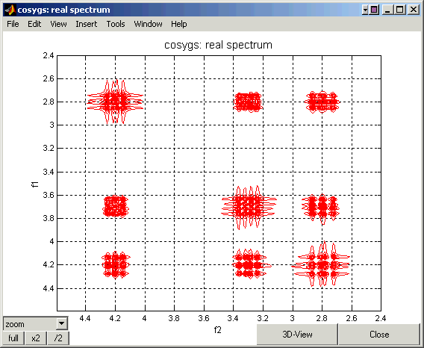Image resolution: width=424 pixels, height=348 pixels.
Task: Maximize the cosygs spectrum window
Action: 400,10
